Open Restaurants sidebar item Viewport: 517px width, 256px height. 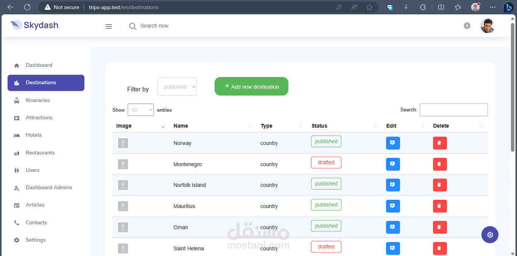46,153
